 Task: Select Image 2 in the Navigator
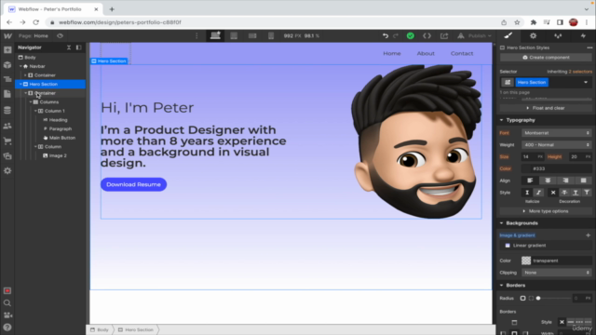coord(58,155)
